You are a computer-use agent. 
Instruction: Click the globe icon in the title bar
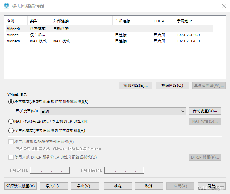pyautogui.click(x=7, y=6)
